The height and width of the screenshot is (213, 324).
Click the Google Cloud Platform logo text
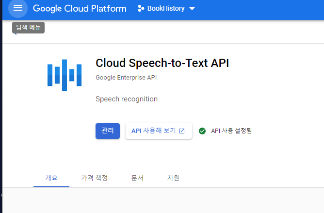click(80, 8)
